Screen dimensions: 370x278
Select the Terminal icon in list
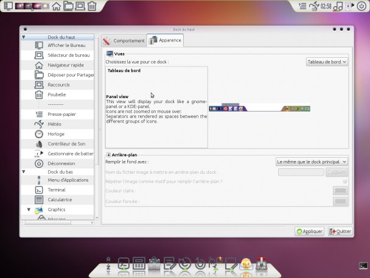point(39,190)
